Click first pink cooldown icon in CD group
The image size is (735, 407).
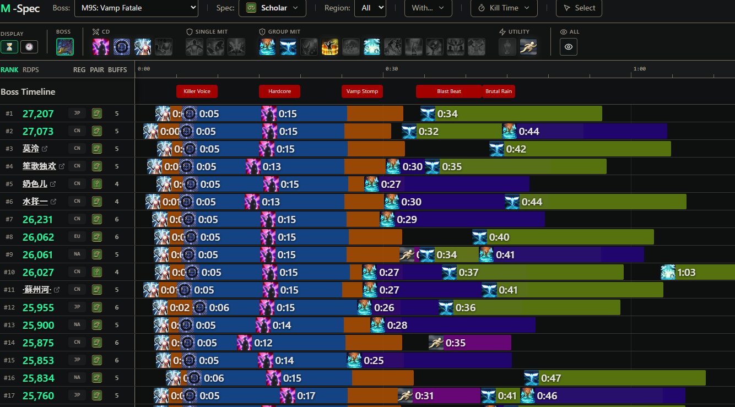click(101, 47)
